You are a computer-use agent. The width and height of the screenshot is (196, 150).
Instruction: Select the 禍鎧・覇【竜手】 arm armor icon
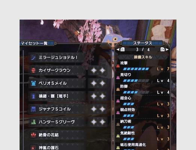coord(33,96)
